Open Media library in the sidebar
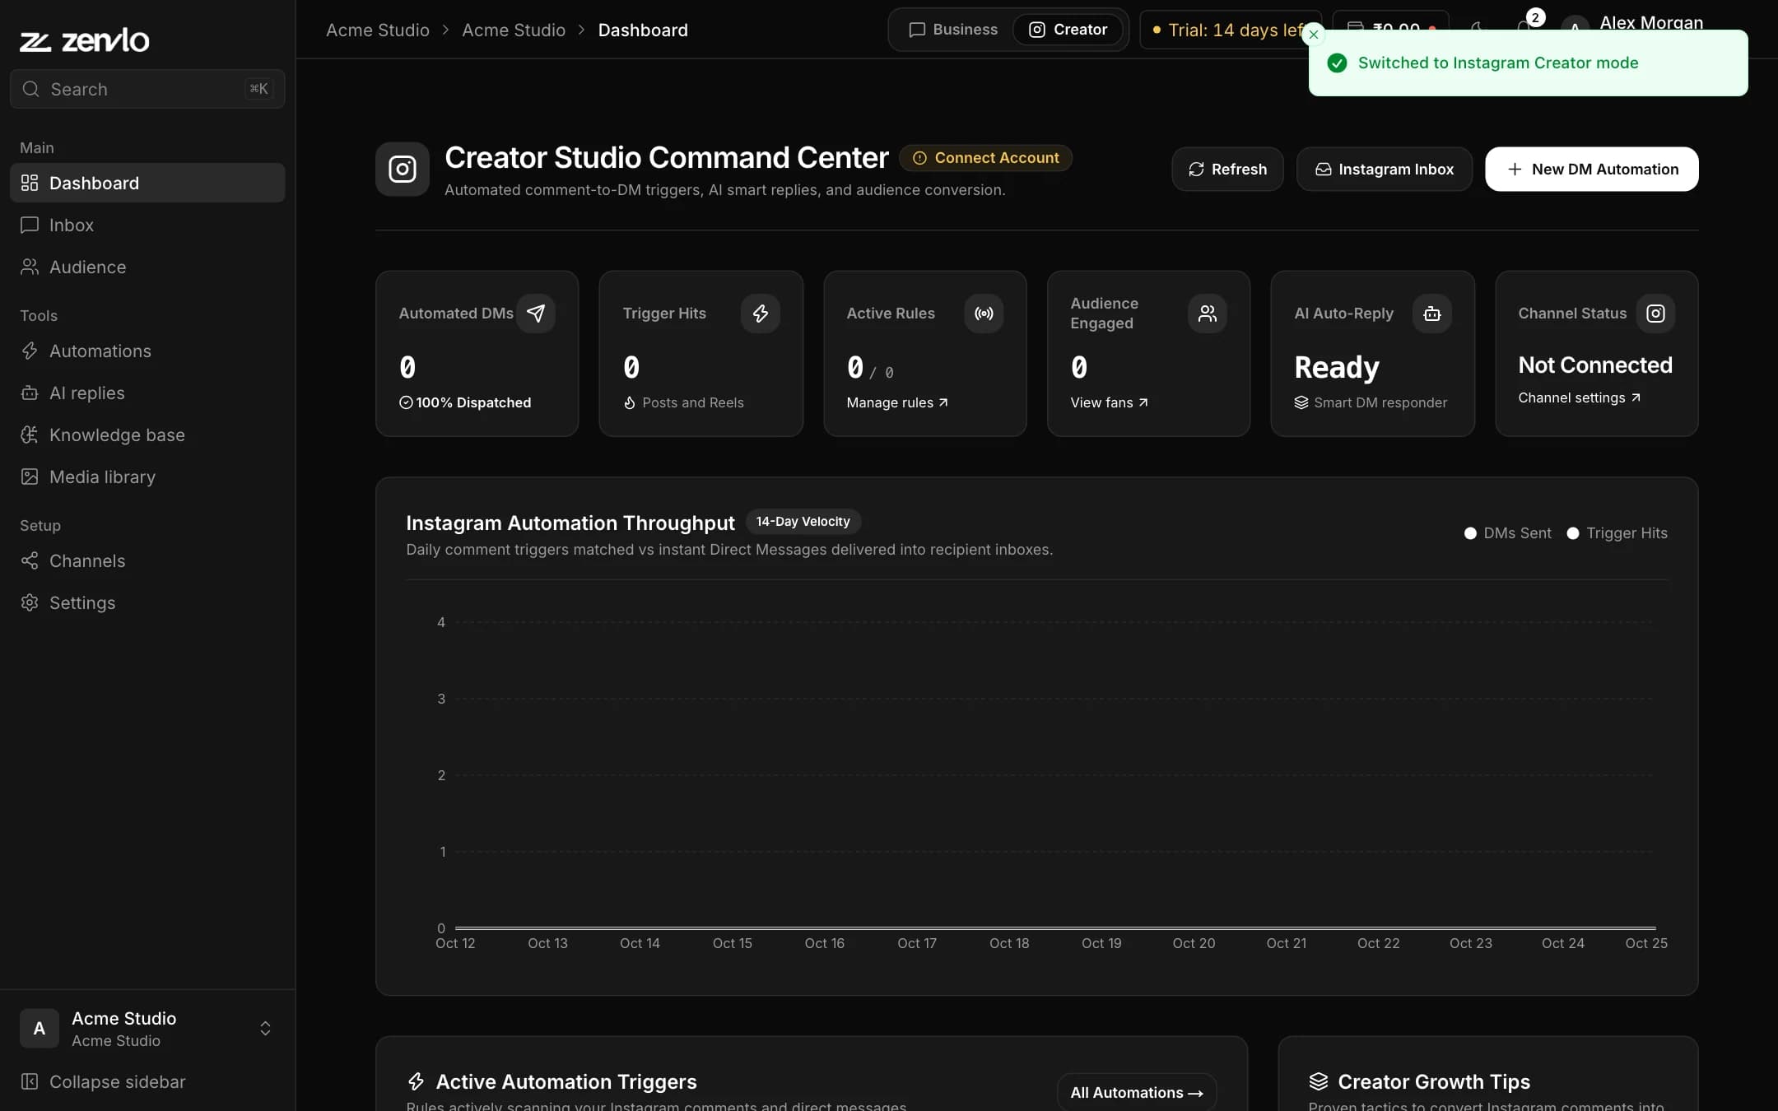 click(147, 476)
